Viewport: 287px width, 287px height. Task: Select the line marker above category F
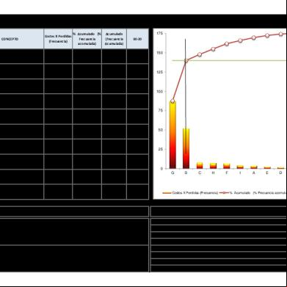[227, 44]
